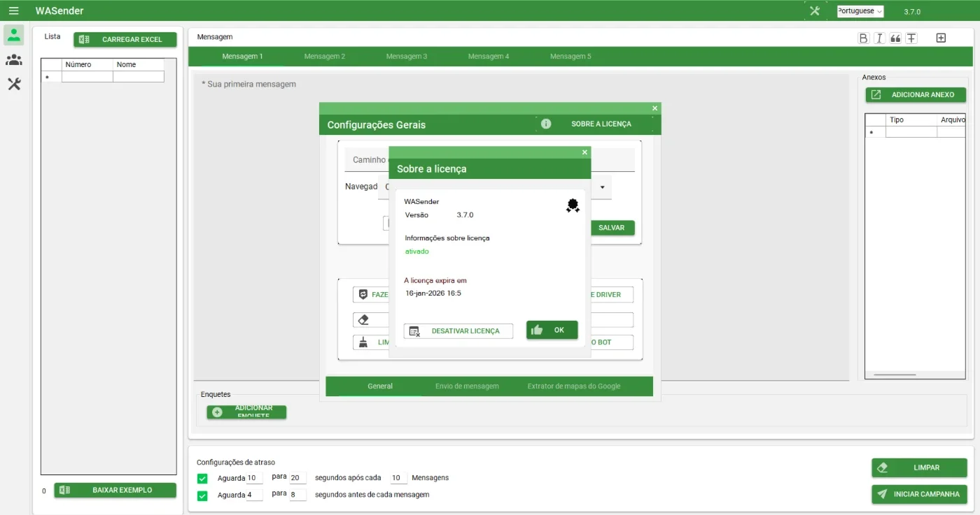Select the single contact sidebar icon
Viewport: 980px width, 515px height.
click(13, 35)
